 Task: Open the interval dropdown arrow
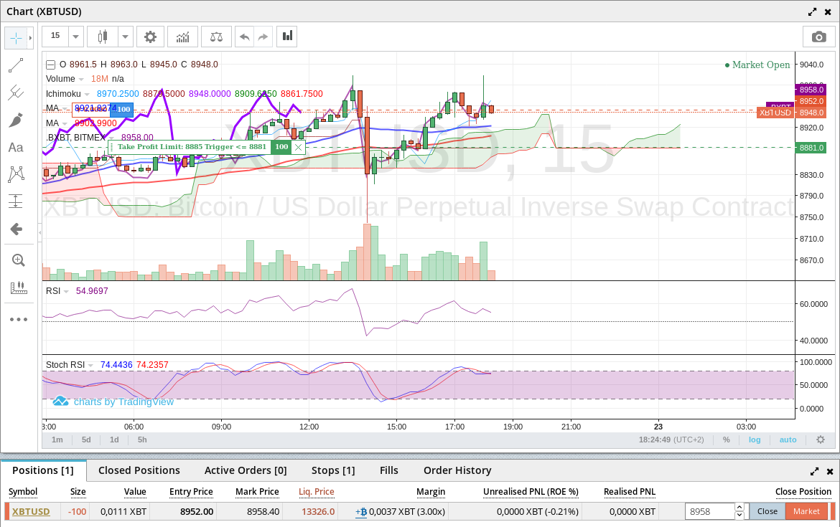(75, 37)
